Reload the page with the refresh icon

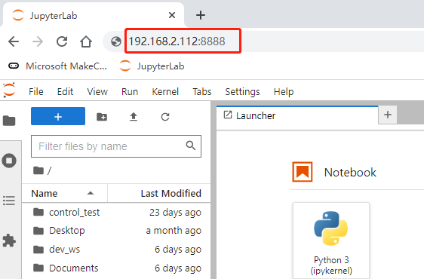tap(62, 41)
